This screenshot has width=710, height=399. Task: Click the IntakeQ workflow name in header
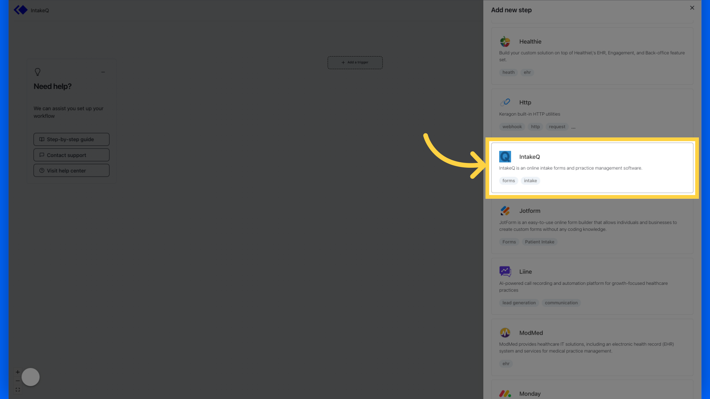pyautogui.click(x=40, y=10)
